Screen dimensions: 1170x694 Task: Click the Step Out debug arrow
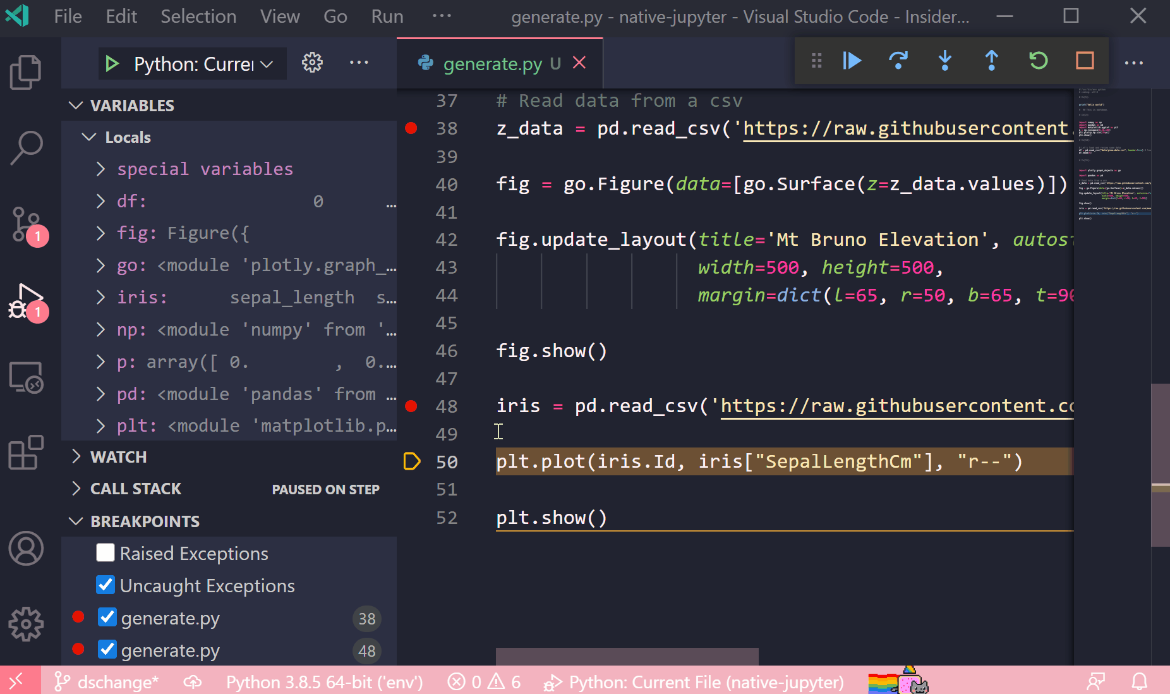(992, 61)
